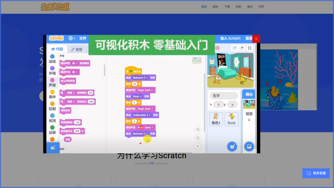This screenshot has width=334, height=188.
Task: Select the 控制 control category circle
Action: pos(52,104)
